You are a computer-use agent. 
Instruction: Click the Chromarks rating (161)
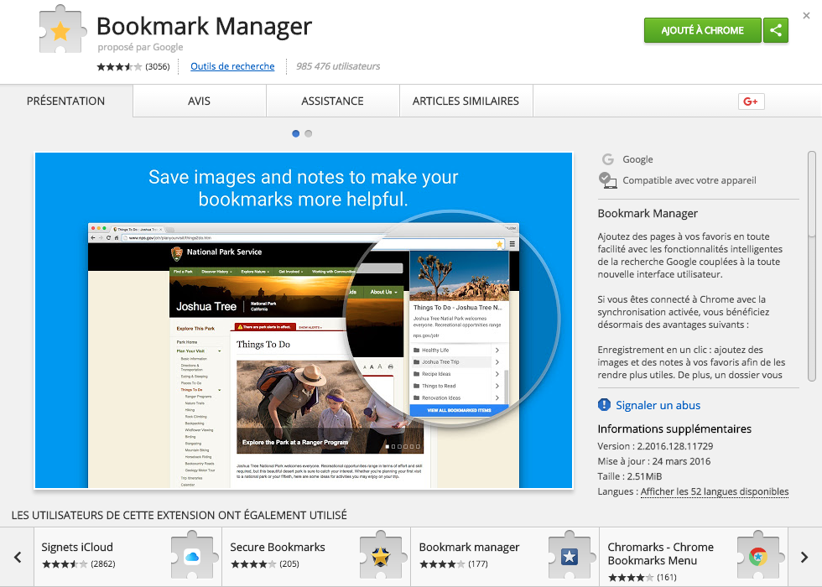click(x=643, y=578)
